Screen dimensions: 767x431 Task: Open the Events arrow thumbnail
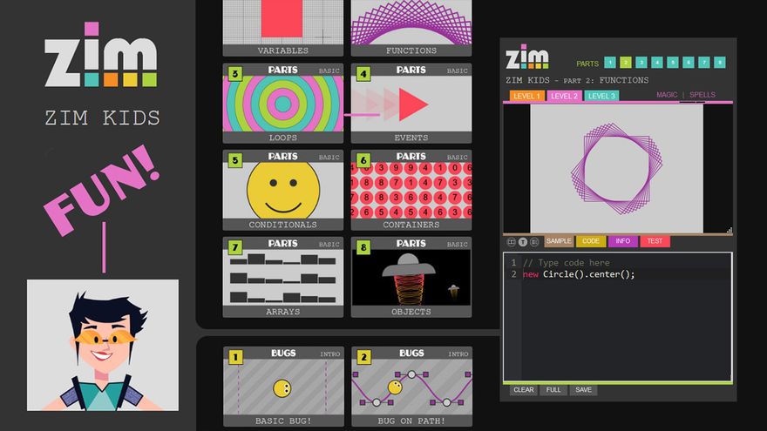tap(411, 103)
